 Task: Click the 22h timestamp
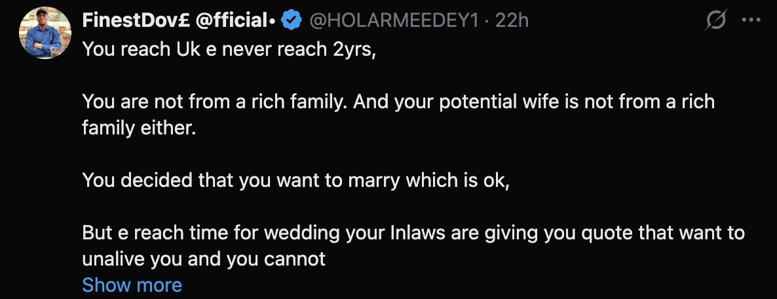[512, 21]
